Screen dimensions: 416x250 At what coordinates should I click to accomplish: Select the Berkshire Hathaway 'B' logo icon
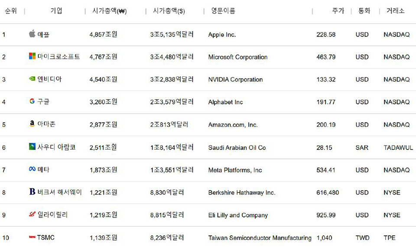click(32, 192)
